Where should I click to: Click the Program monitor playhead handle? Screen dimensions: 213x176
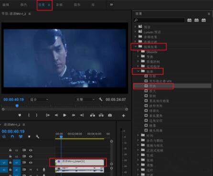click(17, 106)
